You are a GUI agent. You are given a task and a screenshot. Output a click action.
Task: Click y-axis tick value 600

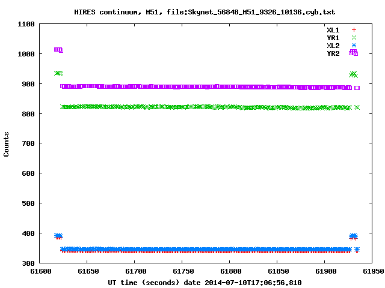pyautogui.click(x=28, y=173)
